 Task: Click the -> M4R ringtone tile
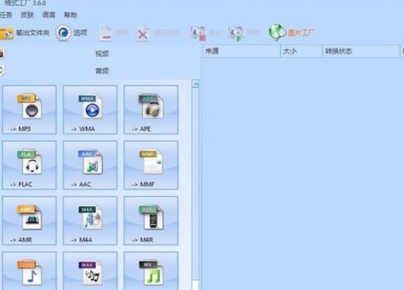[x=151, y=221]
